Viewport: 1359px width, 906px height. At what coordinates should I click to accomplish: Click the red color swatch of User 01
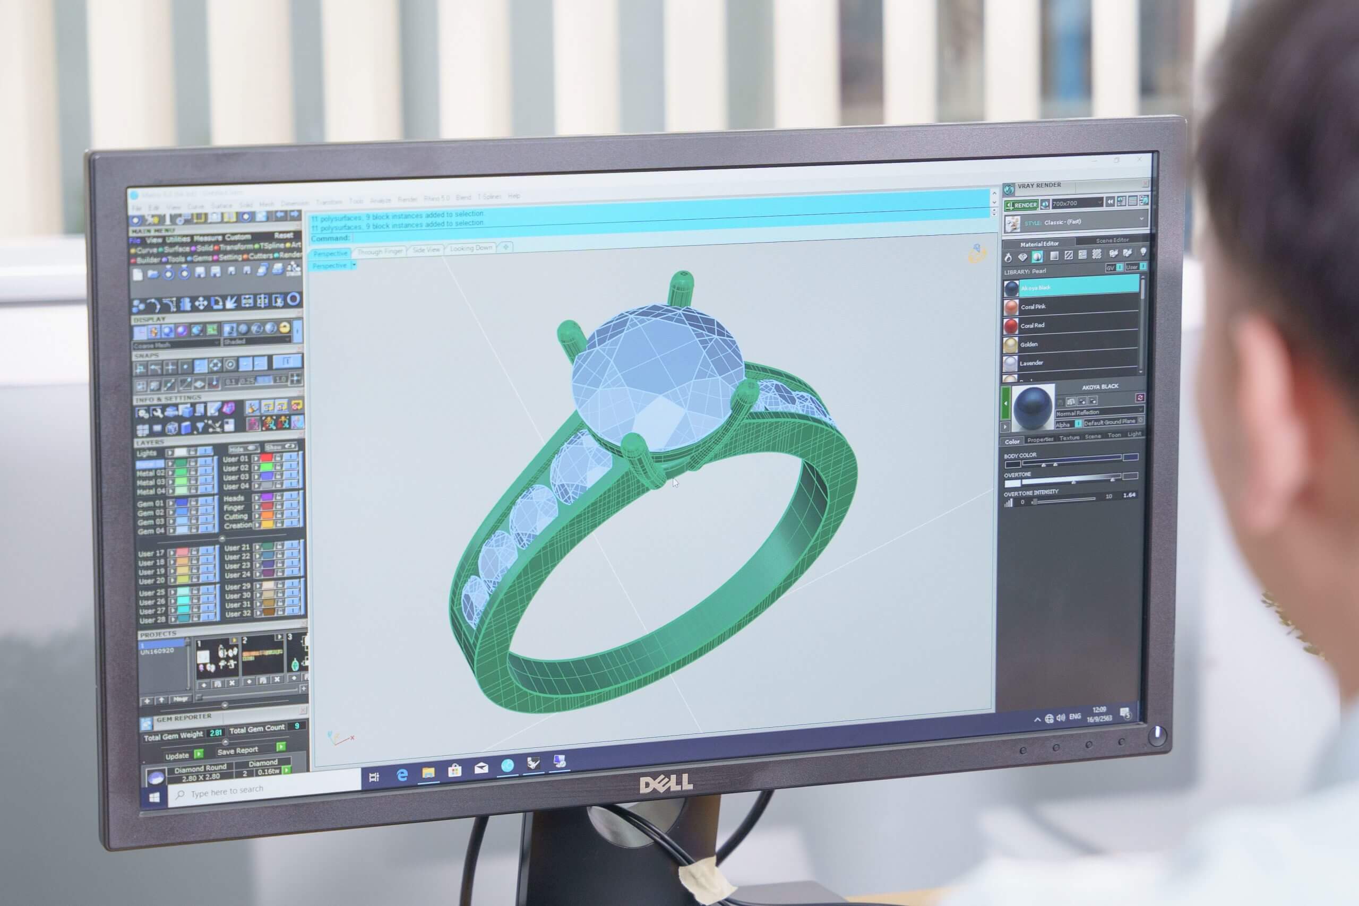tap(266, 458)
